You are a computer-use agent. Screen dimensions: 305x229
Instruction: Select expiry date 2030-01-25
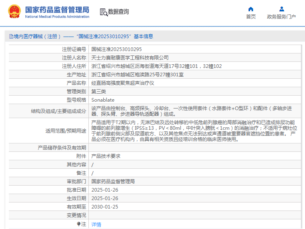pos(105,207)
